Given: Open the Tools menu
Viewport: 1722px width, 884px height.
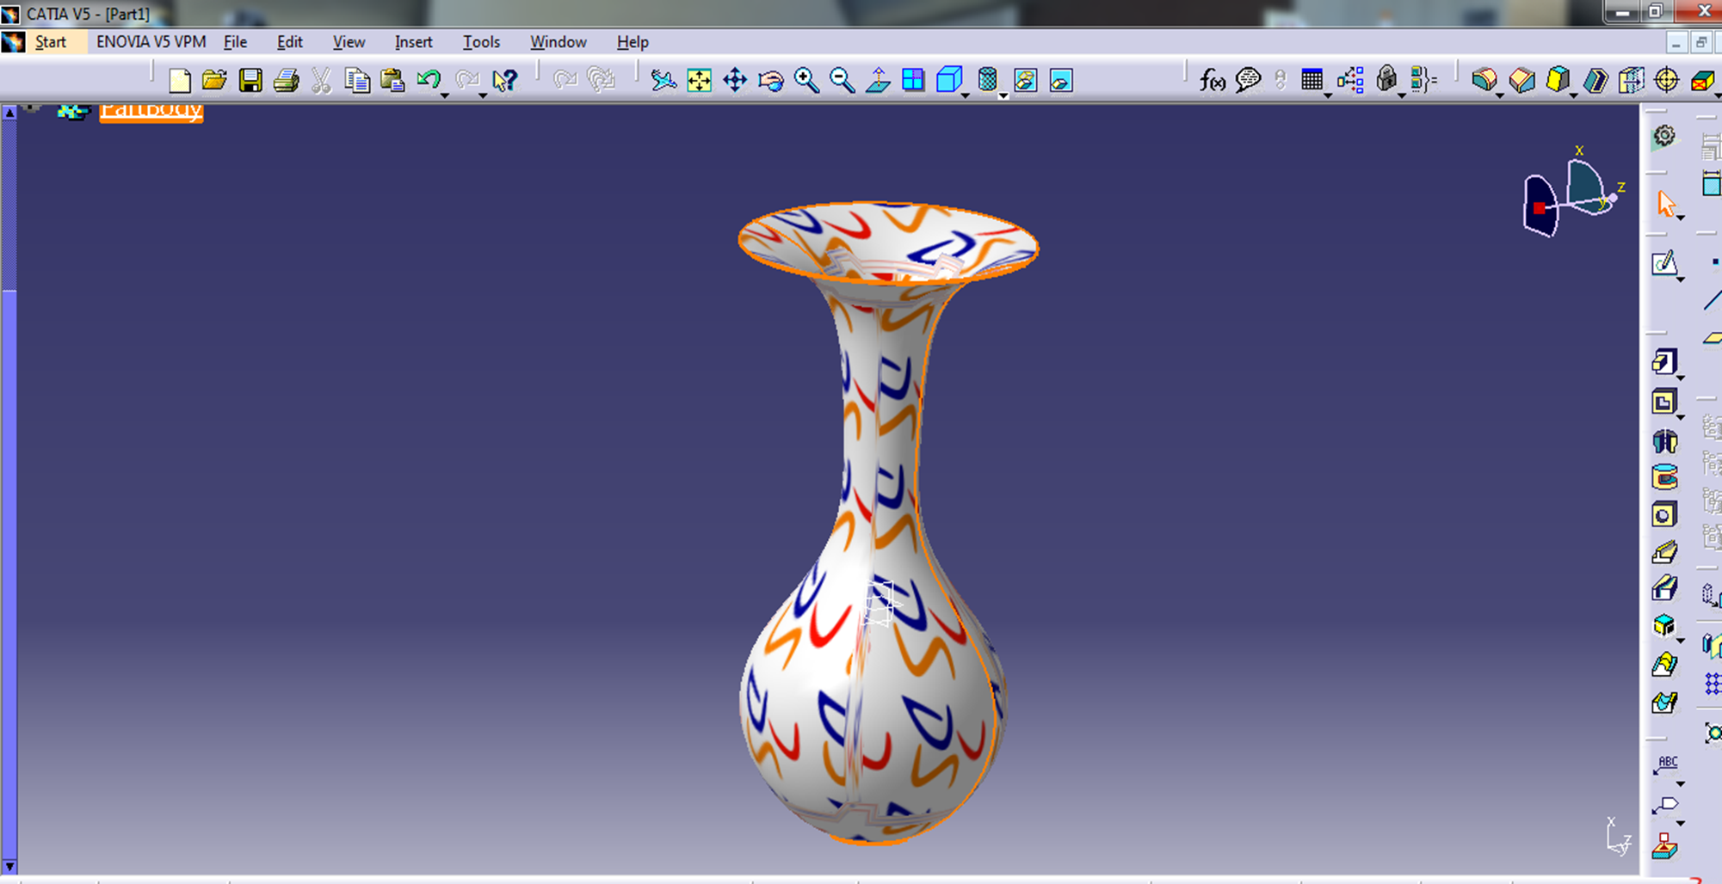Looking at the screenshot, I should point(480,42).
